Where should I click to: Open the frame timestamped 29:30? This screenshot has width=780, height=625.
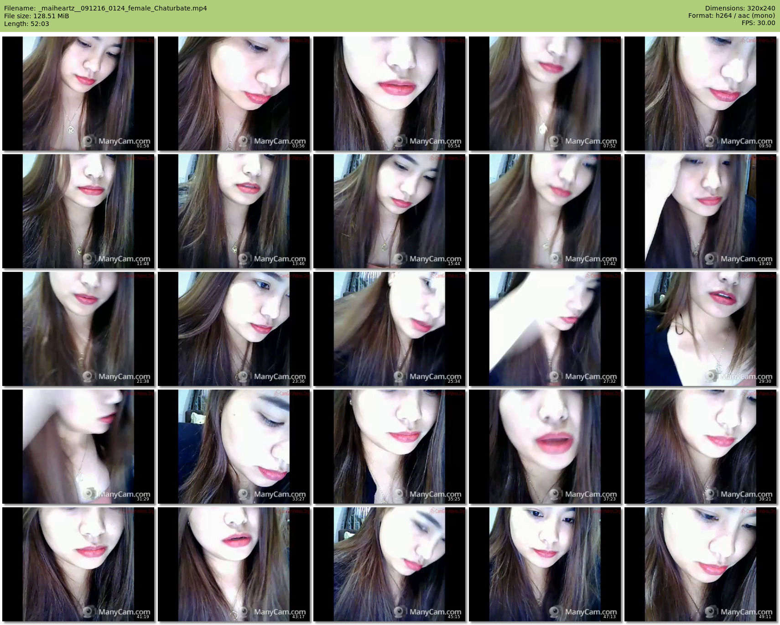point(701,329)
